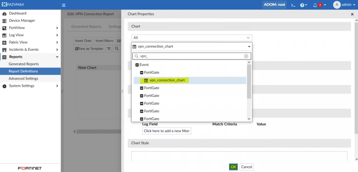This screenshot has width=358, height=172.
Task: Click the New Chart placeholder heading
Action: click(x=87, y=68)
